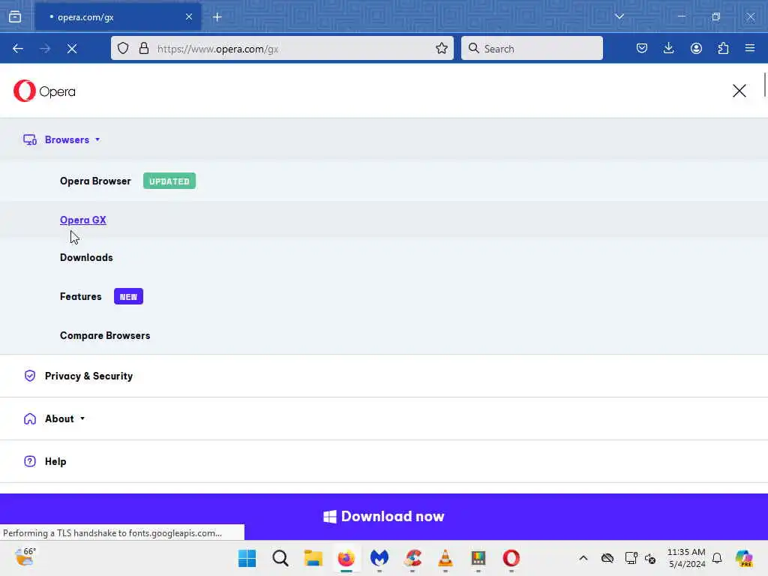This screenshot has width=768, height=576.
Task: Go forward using the browser forward arrow
Action: coord(45,49)
